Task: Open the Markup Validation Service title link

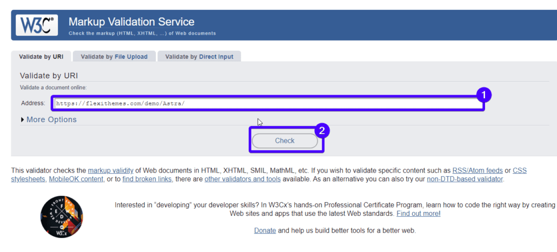Action: tap(131, 22)
